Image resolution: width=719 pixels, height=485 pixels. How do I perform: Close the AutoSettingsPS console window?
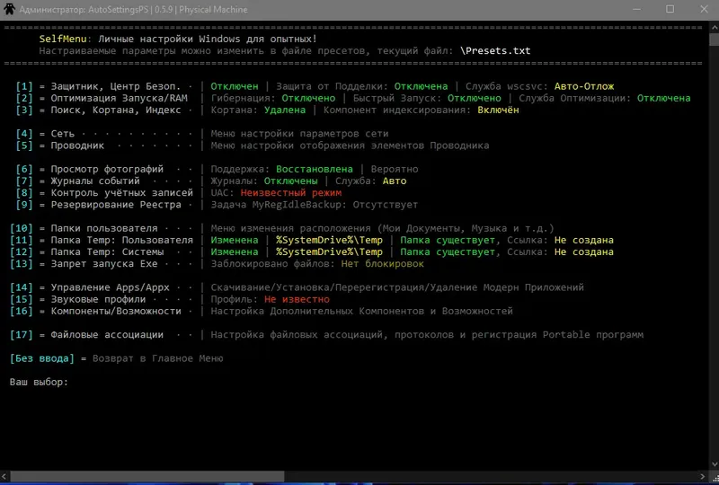click(704, 9)
